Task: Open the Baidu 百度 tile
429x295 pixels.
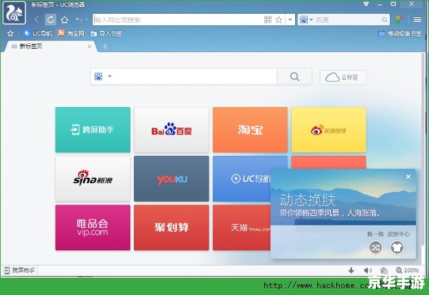Action: pos(172,130)
